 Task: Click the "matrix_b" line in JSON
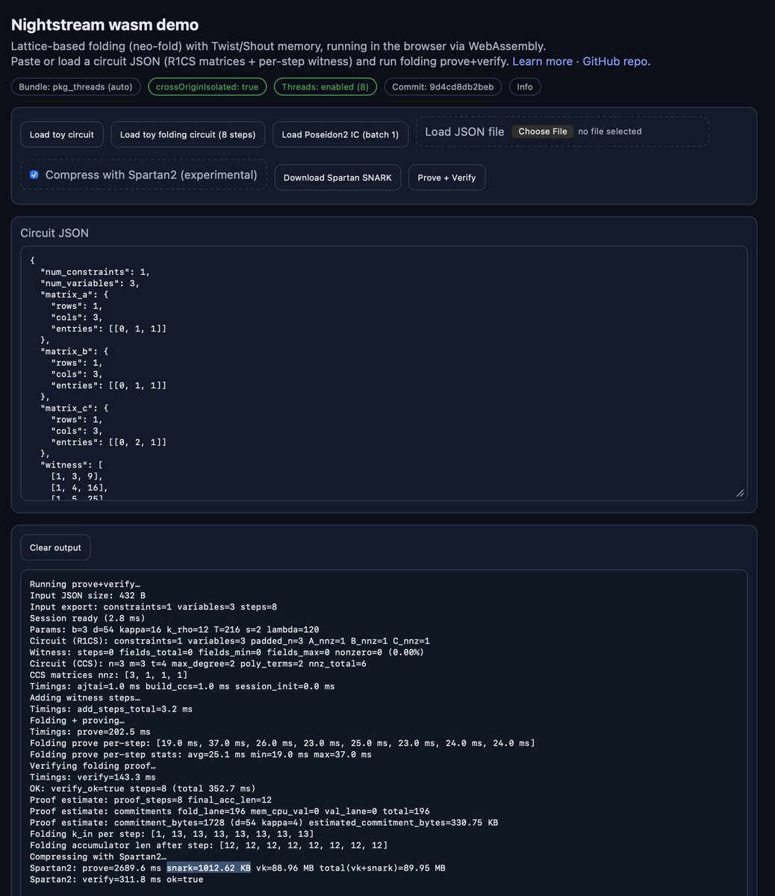[x=75, y=351]
